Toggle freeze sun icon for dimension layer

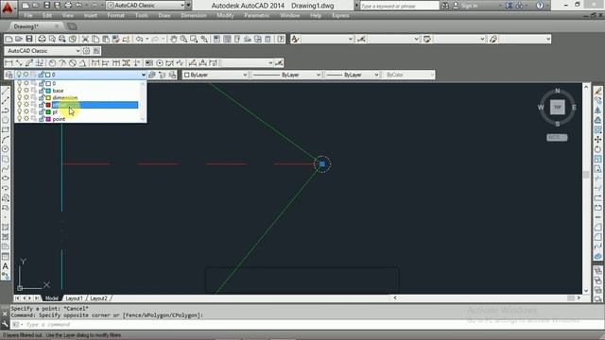click(26, 97)
